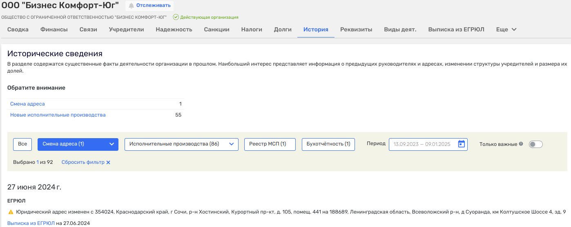Image resolution: width=571 pixels, height=227 pixels.
Task: Click the warning triangle near Юридический адрес
Action: pyautogui.click(x=11, y=212)
